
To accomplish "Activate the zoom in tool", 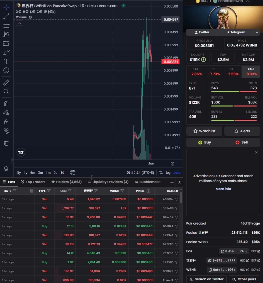I will click(x=6, y=91).
